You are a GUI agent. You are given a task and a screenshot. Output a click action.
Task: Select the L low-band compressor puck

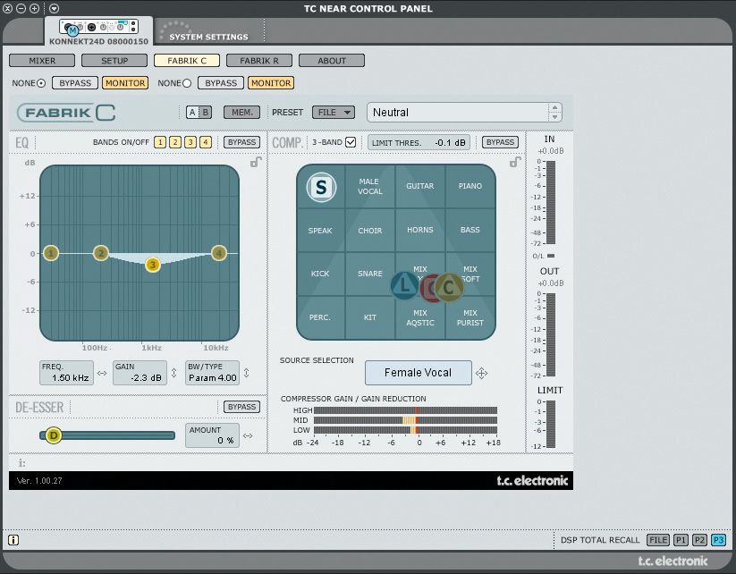click(404, 285)
